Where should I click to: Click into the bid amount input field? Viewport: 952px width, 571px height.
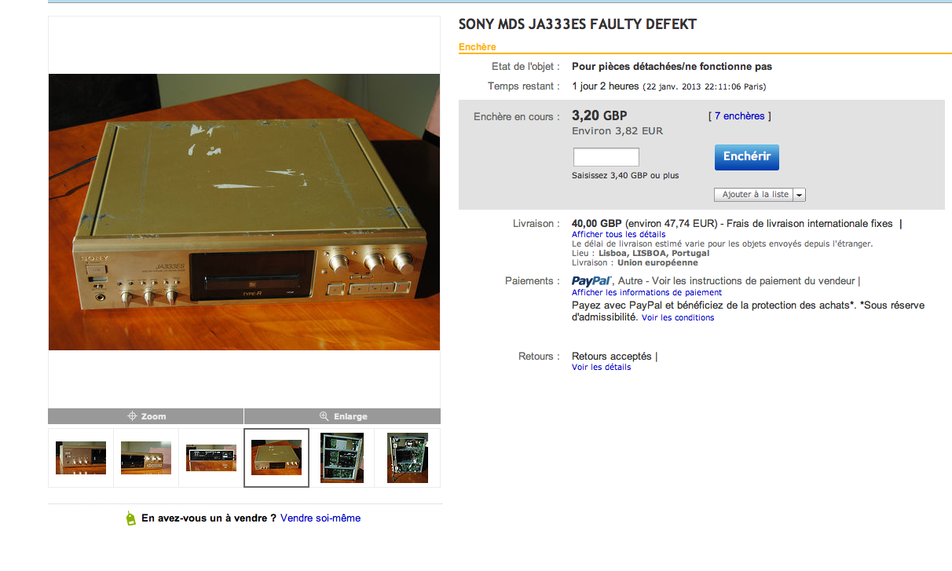pos(606,157)
